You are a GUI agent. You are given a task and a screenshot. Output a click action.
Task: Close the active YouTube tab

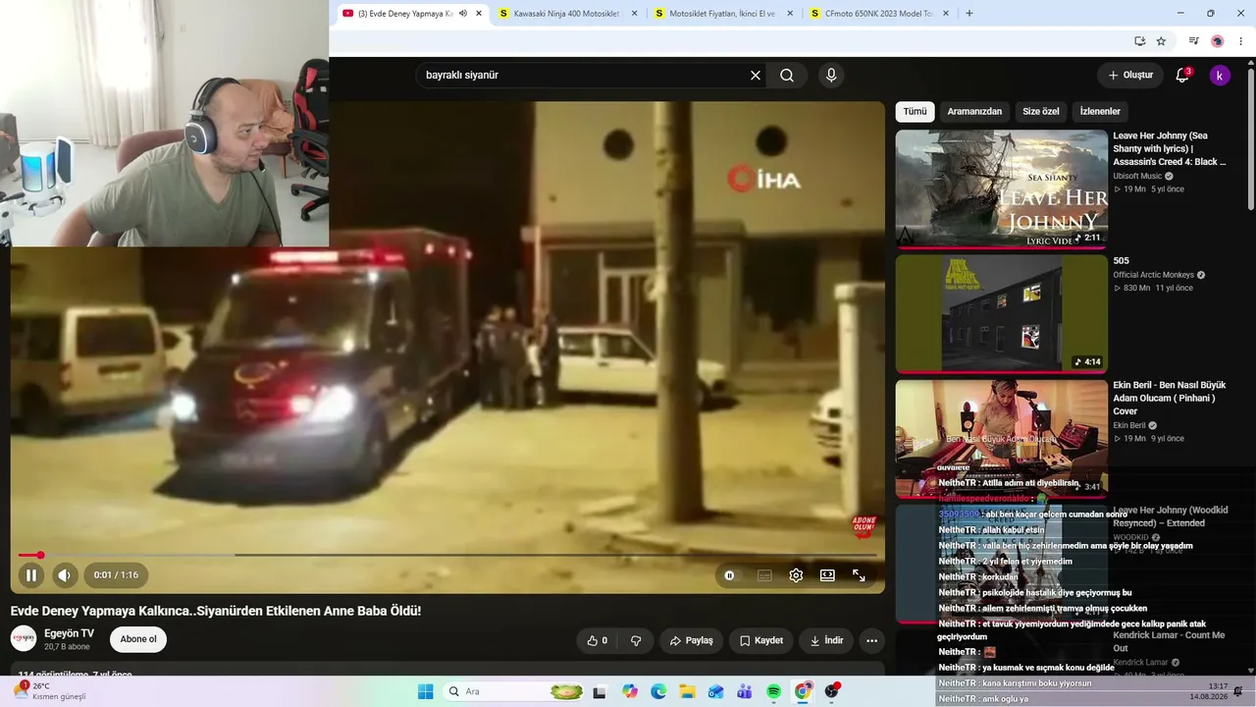click(x=479, y=14)
